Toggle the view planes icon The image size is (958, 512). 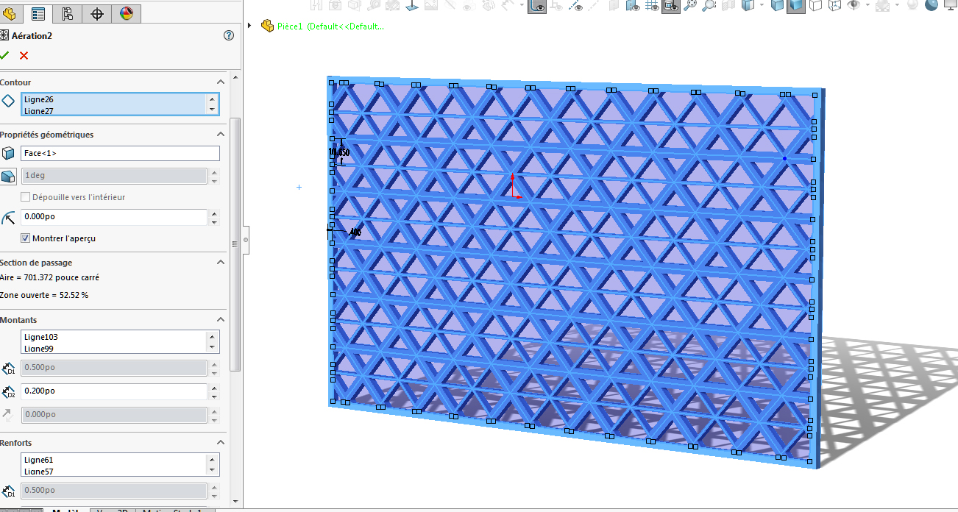pos(633,5)
